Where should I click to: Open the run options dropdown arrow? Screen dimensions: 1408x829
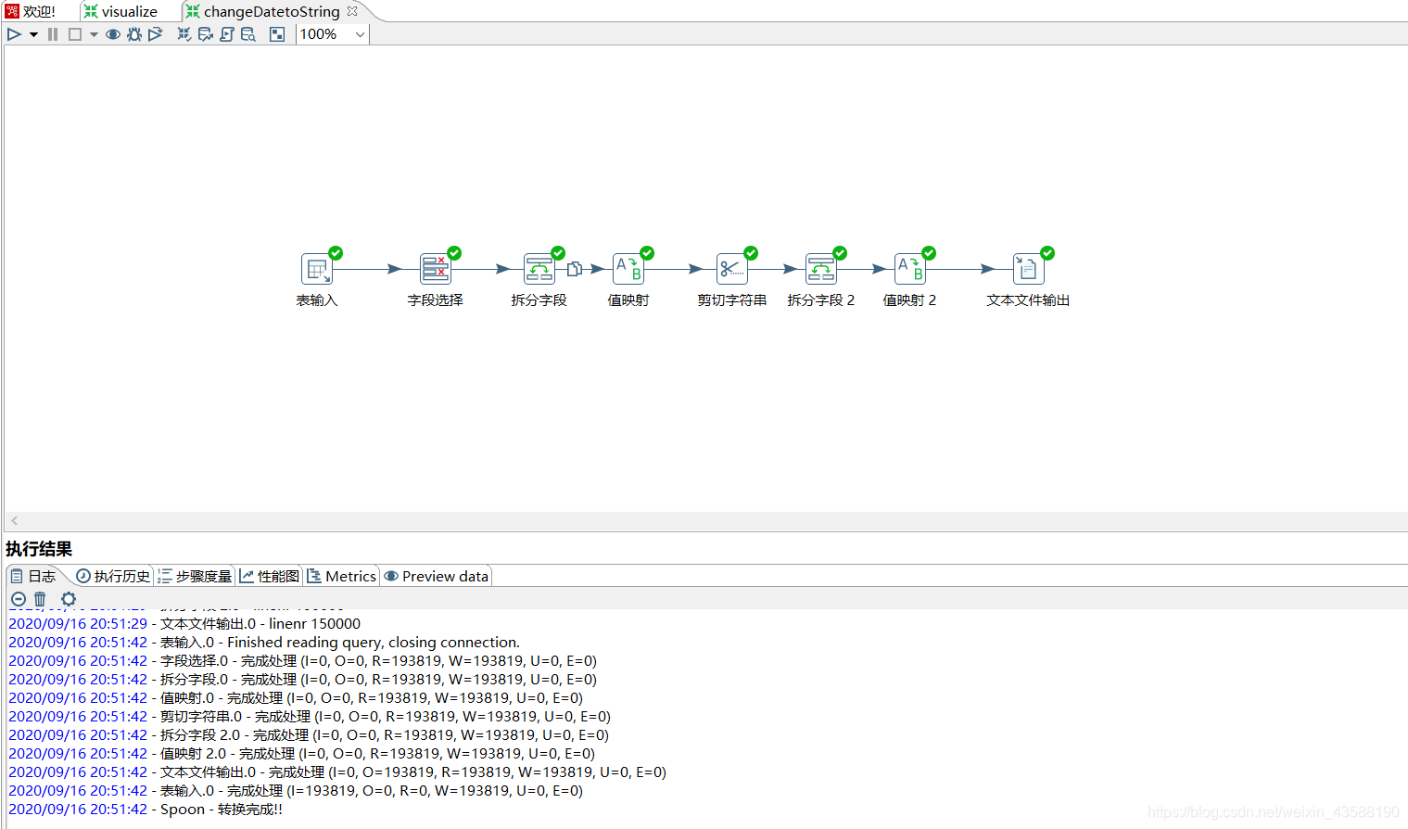(x=33, y=34)
